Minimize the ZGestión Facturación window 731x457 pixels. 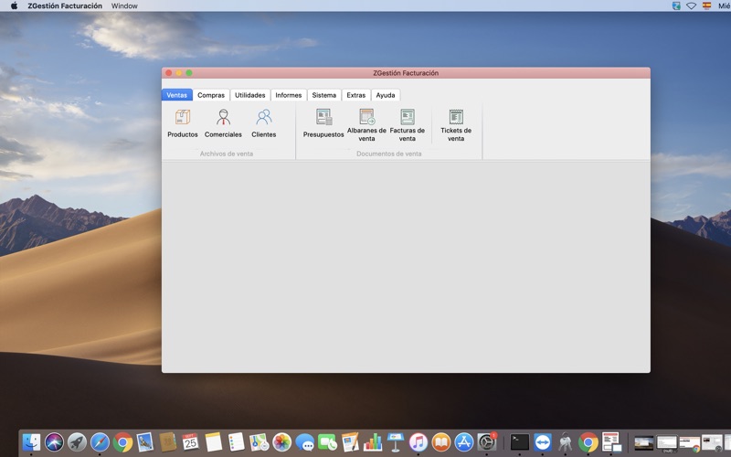point(179,73)
